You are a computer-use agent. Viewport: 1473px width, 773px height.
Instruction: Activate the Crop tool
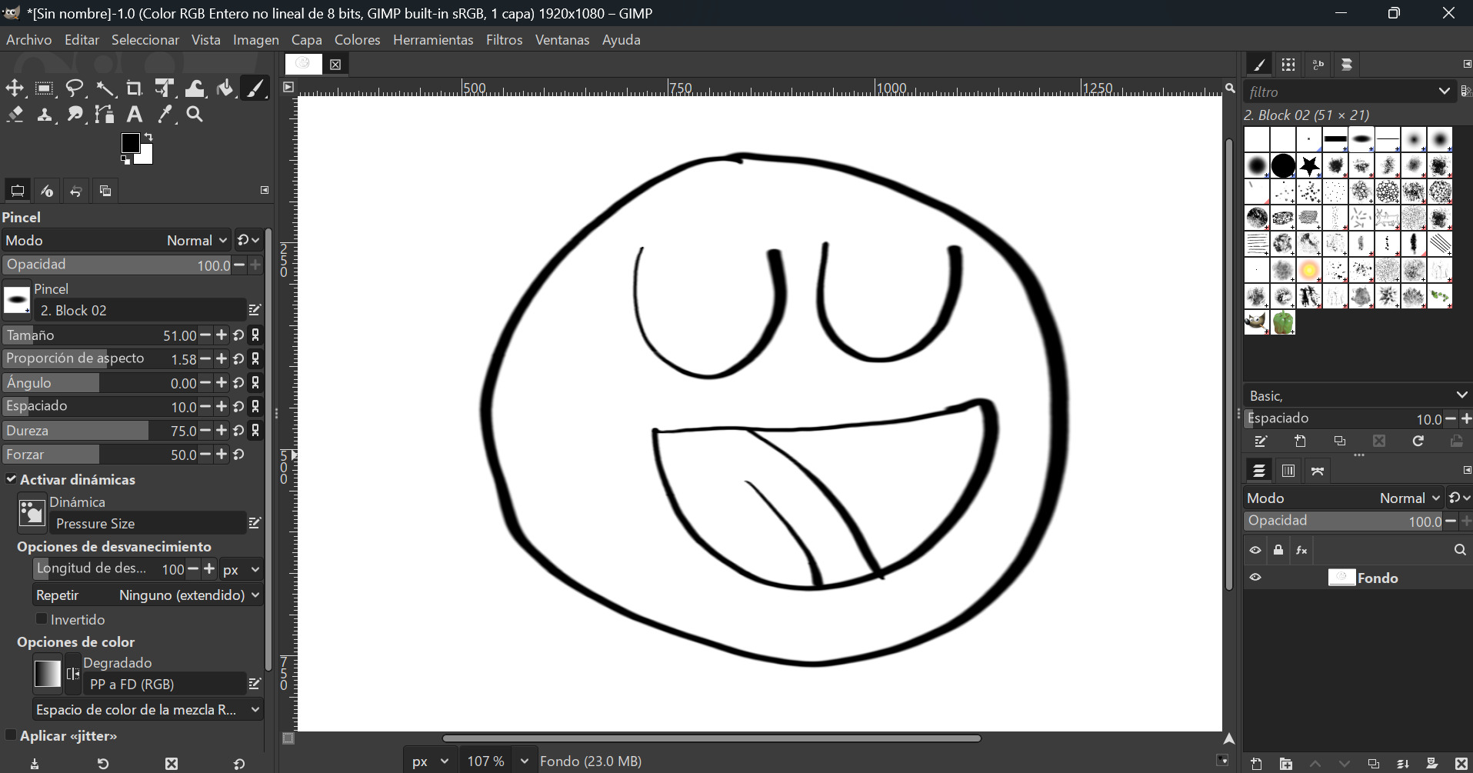[x=134, y=88]
